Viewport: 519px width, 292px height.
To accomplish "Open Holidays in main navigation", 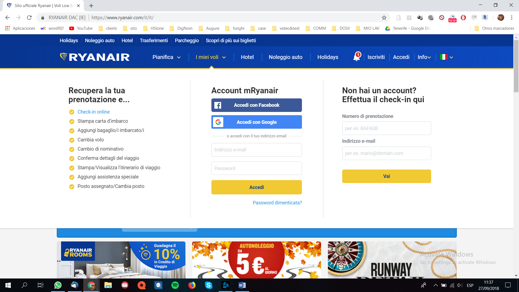I will (x=328, y=57).
